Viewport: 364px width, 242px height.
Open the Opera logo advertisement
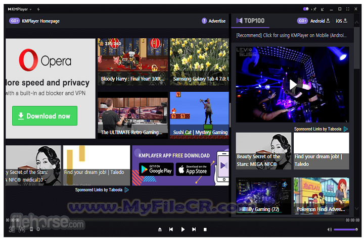click(45, 60)
